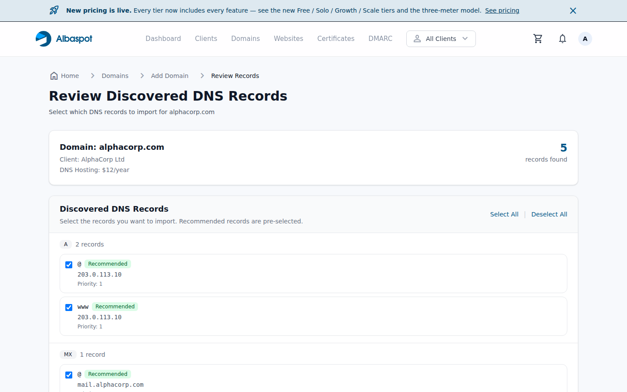Click the chevron between Home and Domains breadcrumbs
This screenshot has height=392, width=627.
(92, 76)
